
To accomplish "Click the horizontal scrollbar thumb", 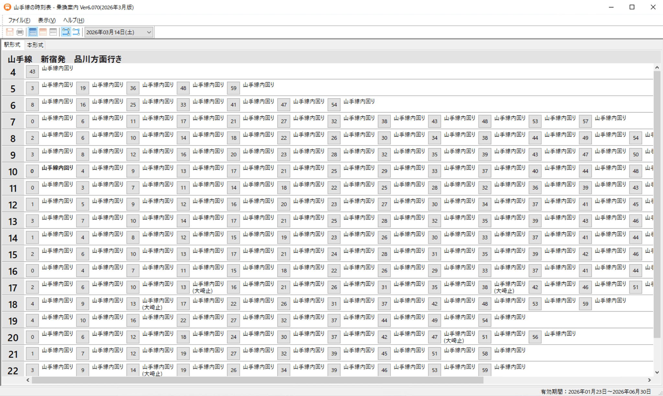I will (257, 380).
